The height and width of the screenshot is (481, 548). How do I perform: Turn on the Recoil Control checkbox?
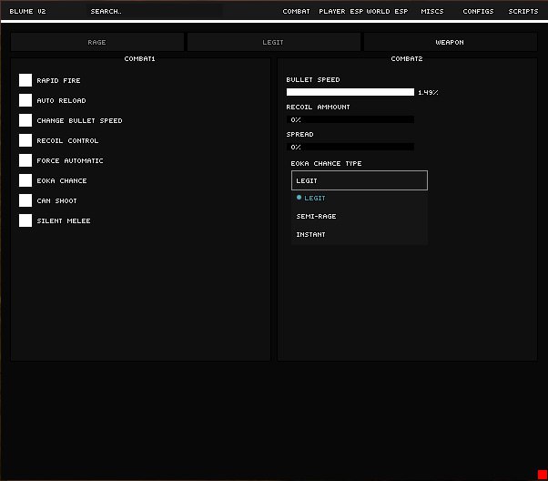(x=25, y=141)
